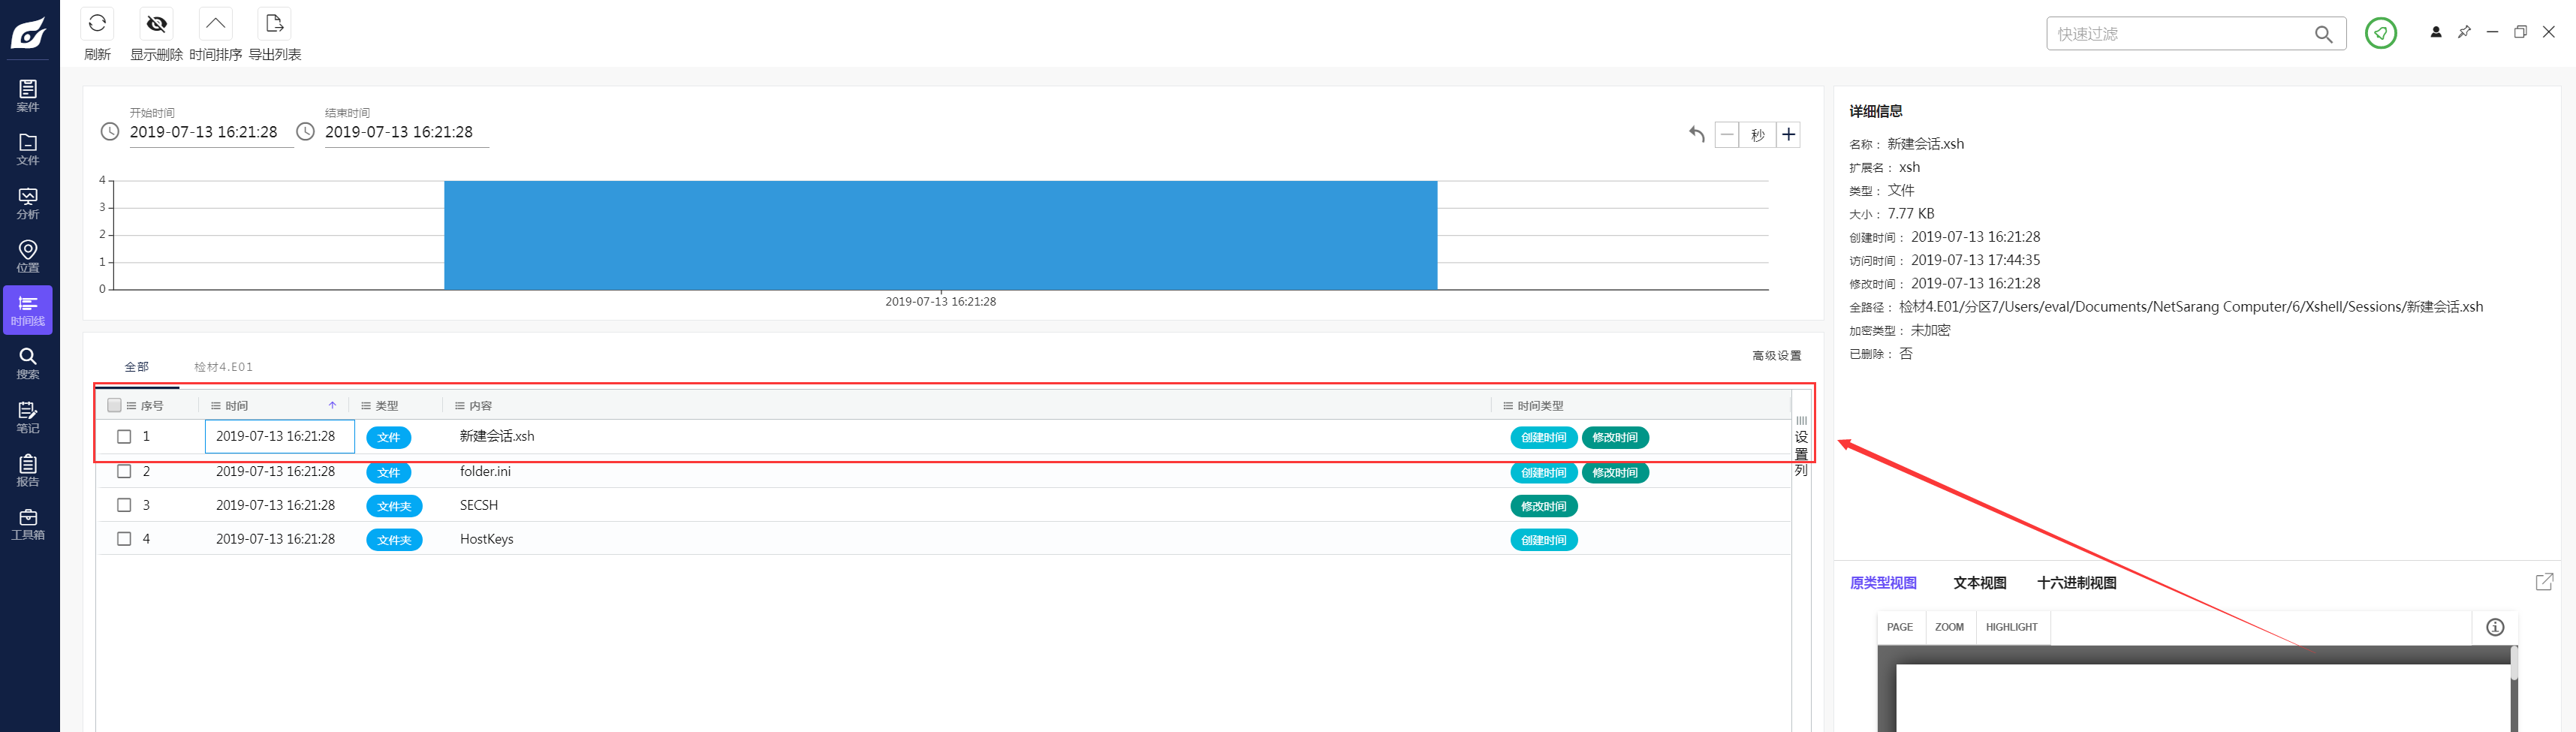Click the 秒 time unit button
This screenshot has width=2576, height=732.
point(1757,135)
